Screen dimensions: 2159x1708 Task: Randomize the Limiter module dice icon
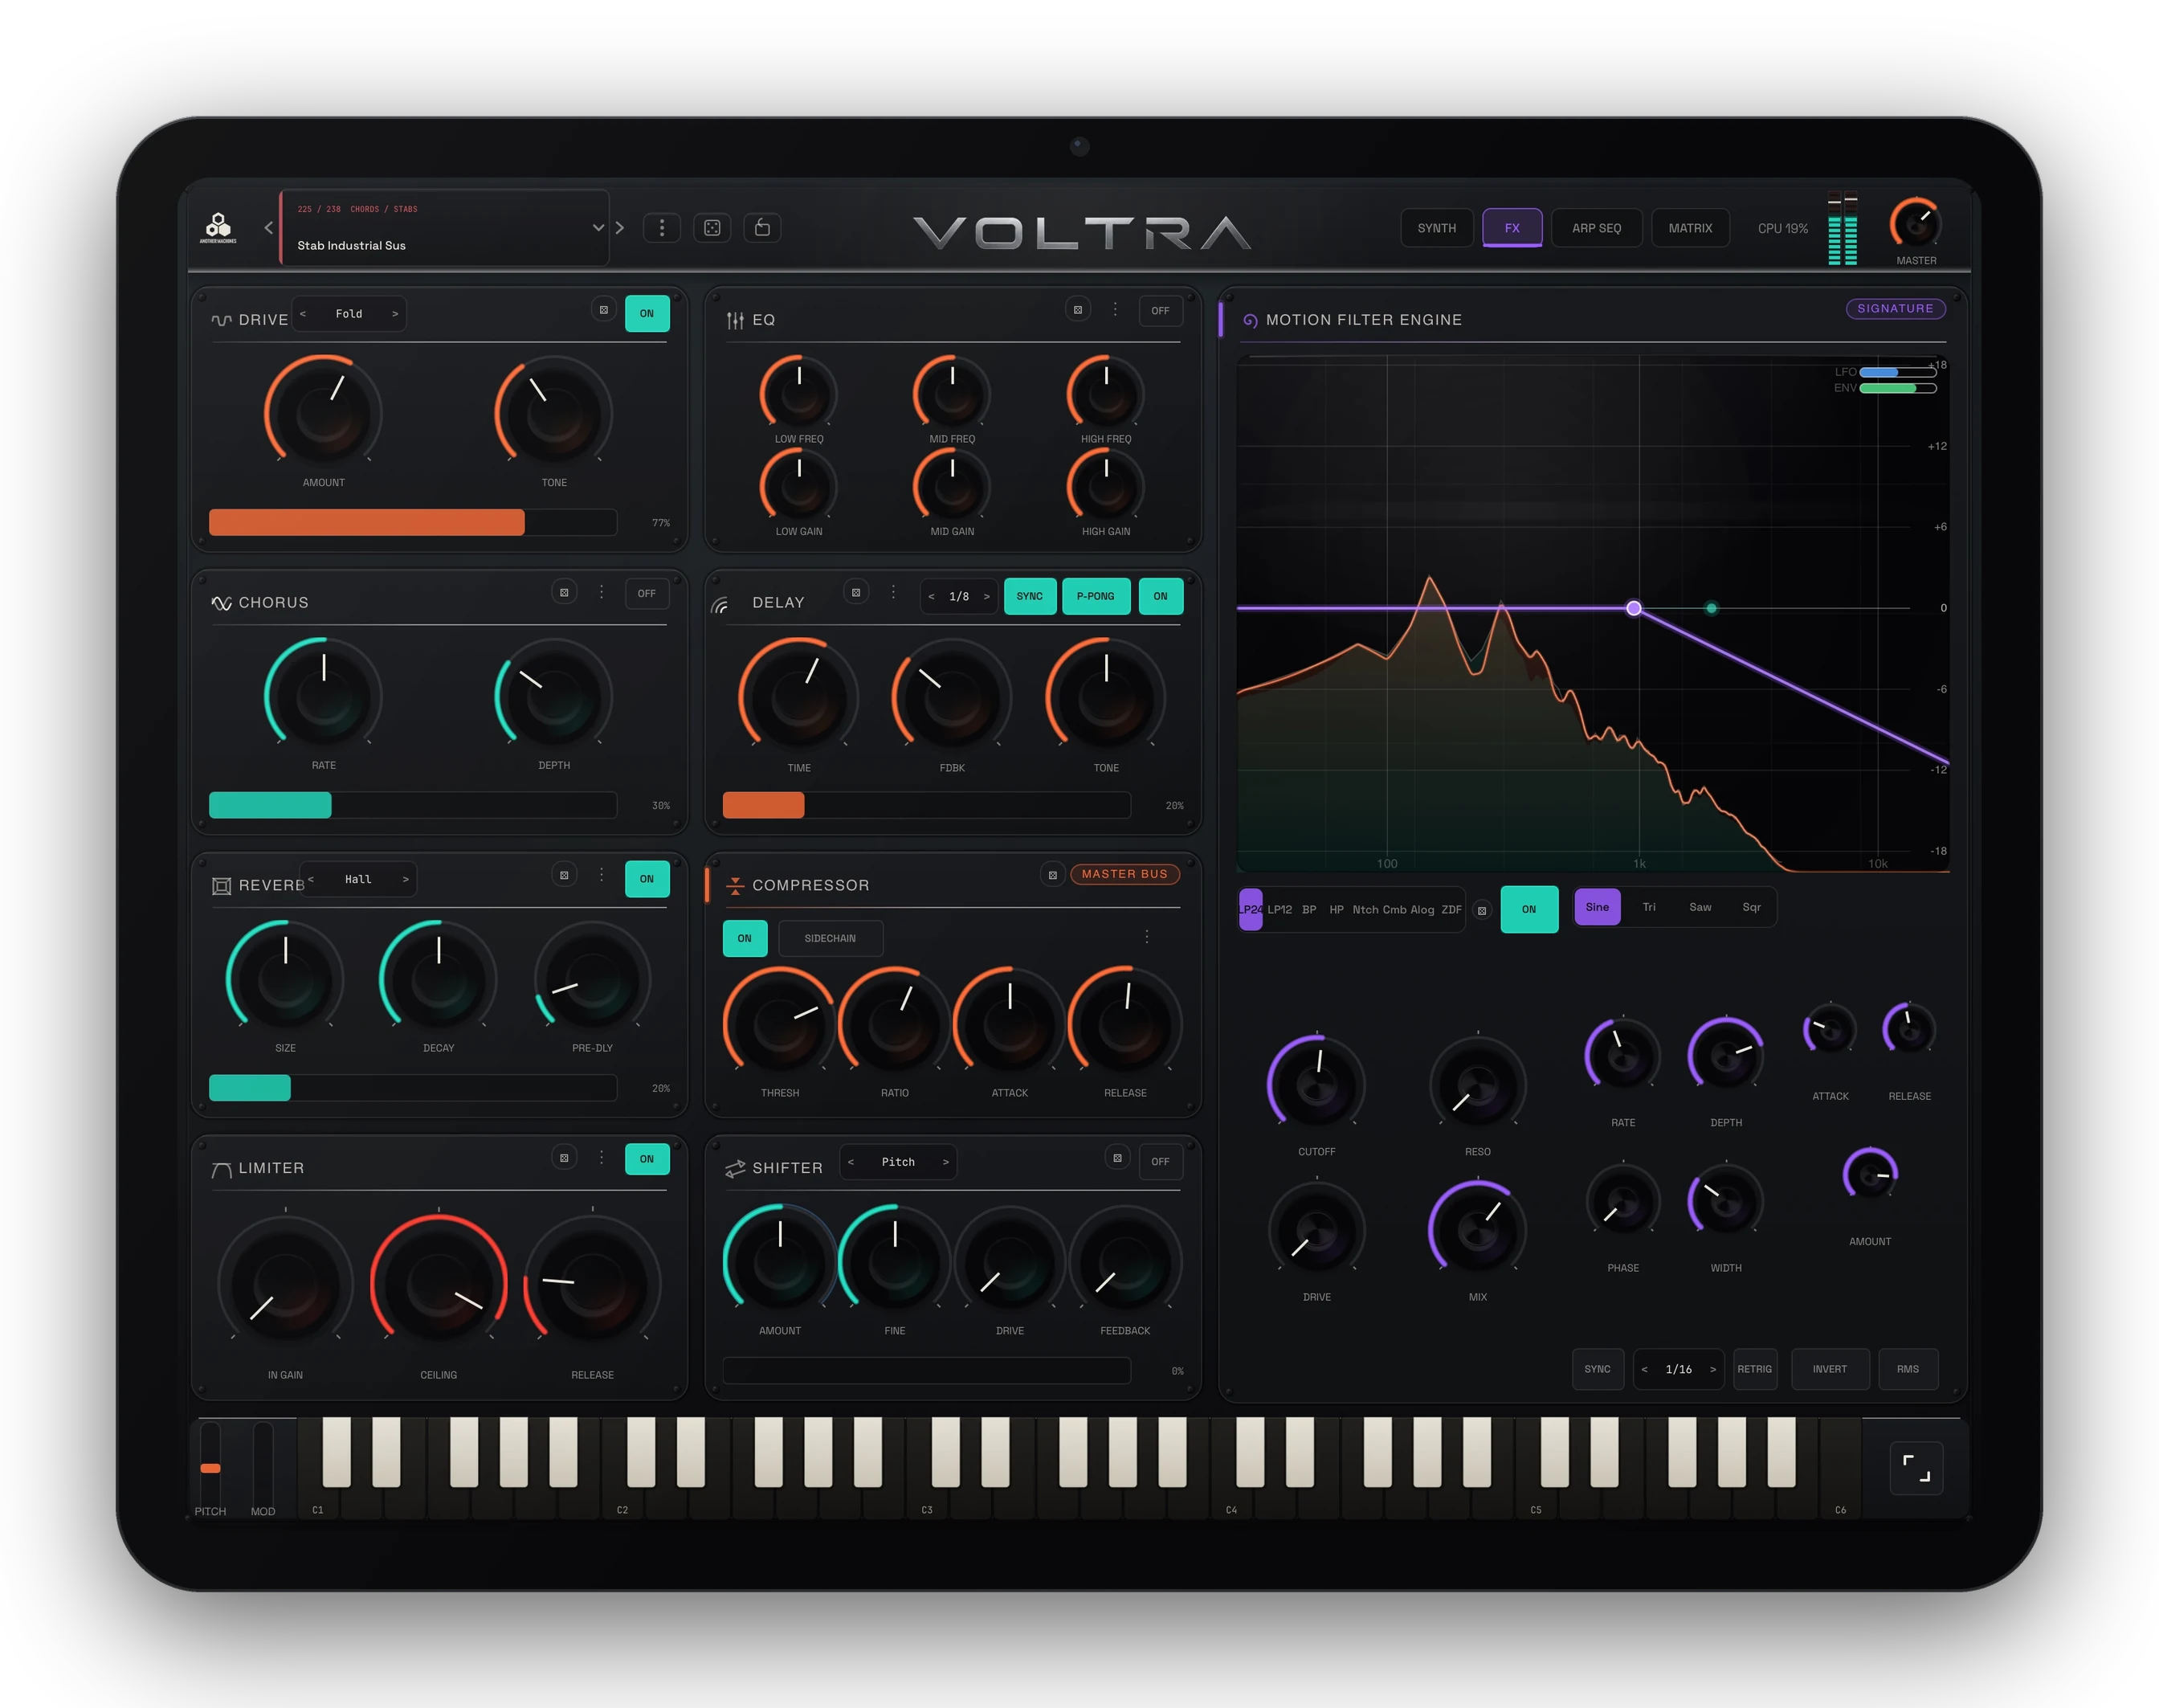tap(564, 1158)
